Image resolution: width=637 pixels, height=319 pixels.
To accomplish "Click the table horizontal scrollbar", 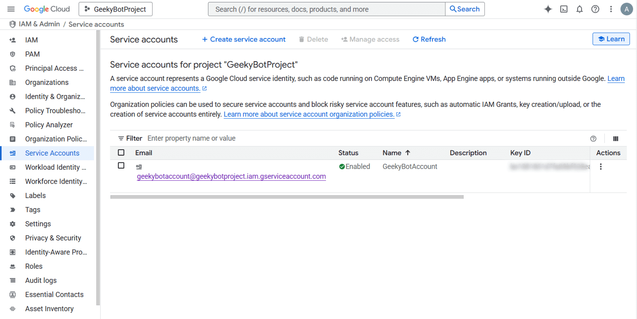I will pyautogui.click(x=287, y=197).
